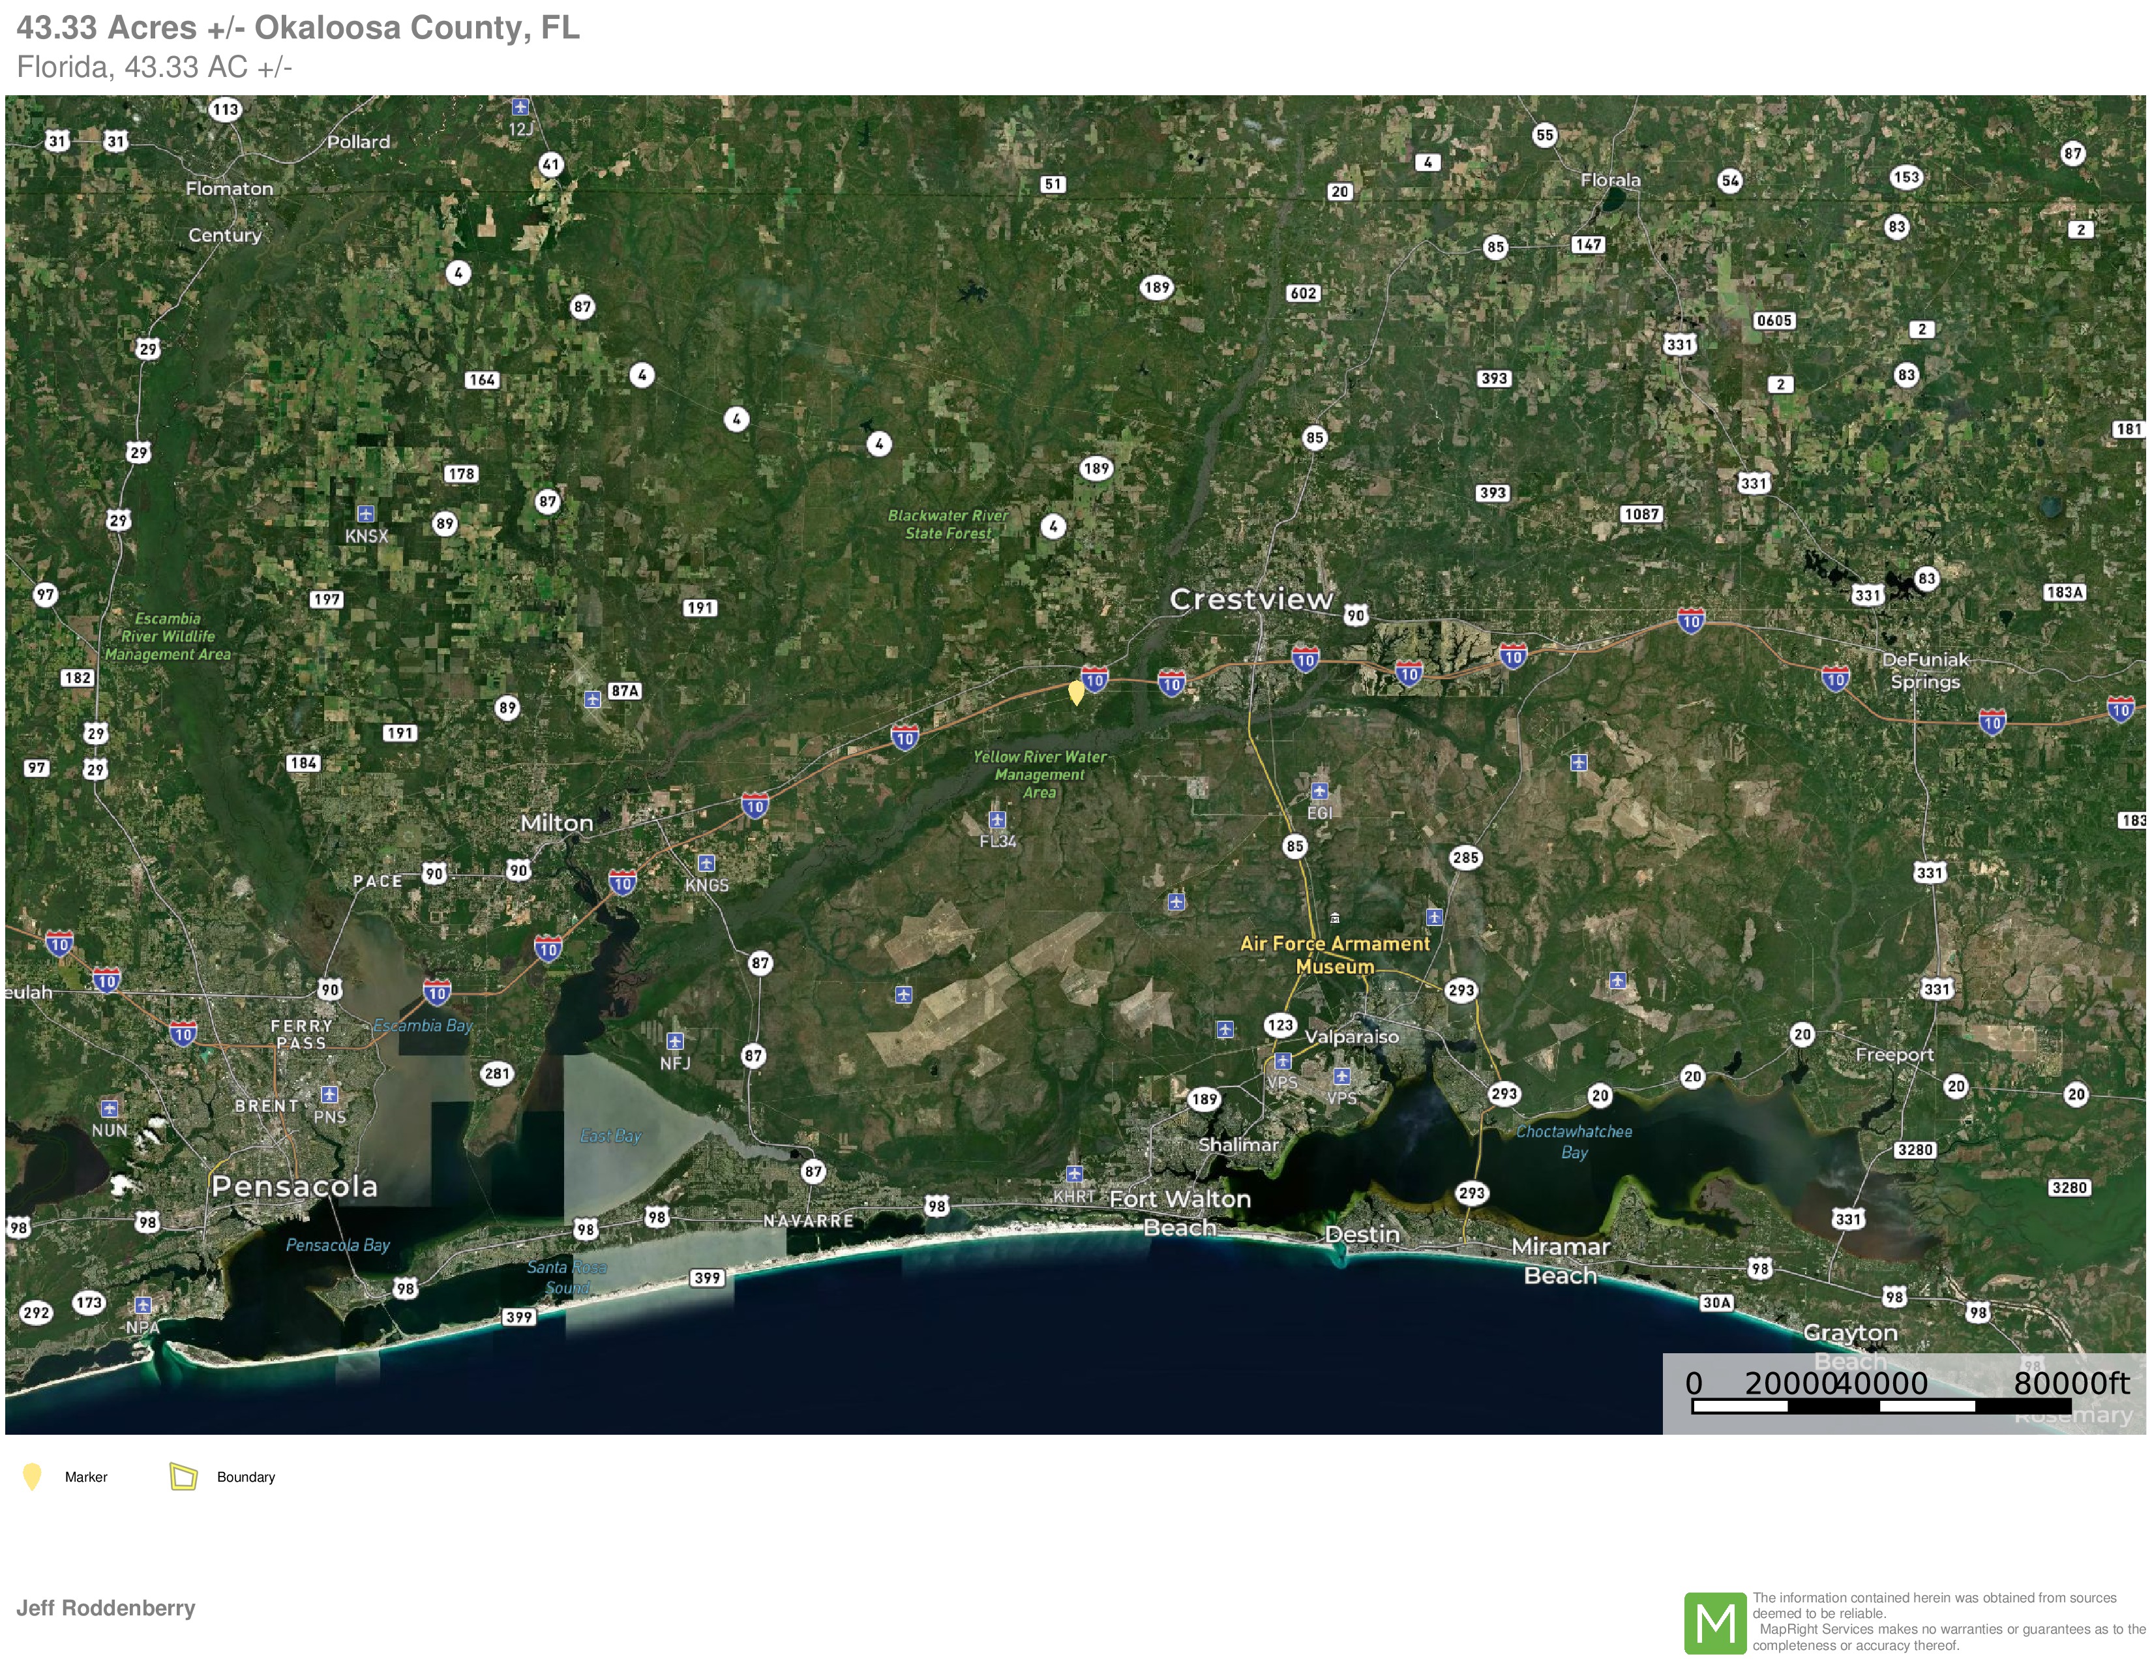Click the KNSX airport icon
2152x1663 pixels.
(366, 515)
